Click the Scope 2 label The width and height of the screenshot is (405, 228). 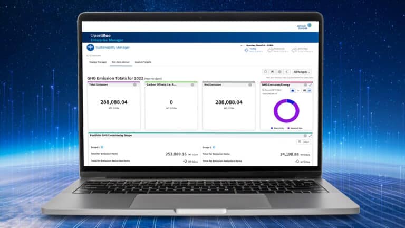[x=207, y=147]
